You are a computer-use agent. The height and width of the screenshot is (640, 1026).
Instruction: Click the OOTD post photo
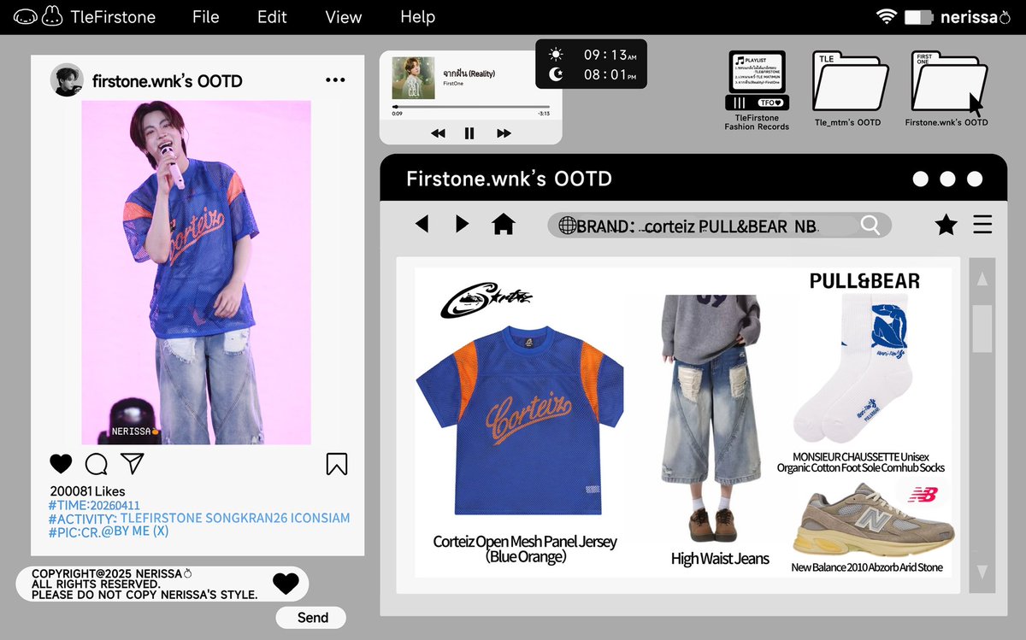(x=196, y=272)
